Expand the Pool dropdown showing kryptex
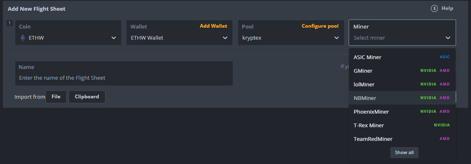This screenshot has width=471, height=164. click(x=291, y=33)
